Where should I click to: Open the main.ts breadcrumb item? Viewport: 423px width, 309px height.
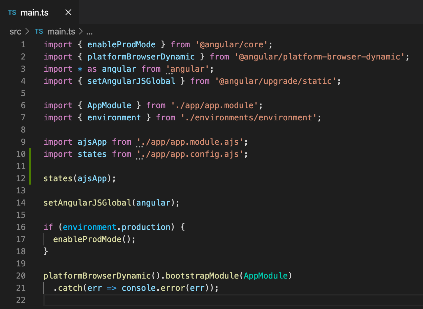tap(61, 32)
